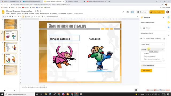Click the cloud save status icon

41,11
